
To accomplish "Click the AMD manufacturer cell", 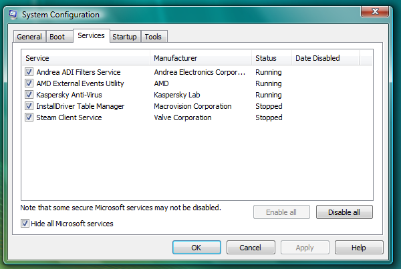I will (161, 83).
